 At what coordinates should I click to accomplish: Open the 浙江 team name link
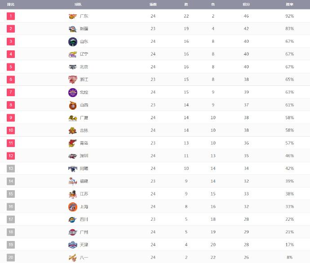coord(84,80)
